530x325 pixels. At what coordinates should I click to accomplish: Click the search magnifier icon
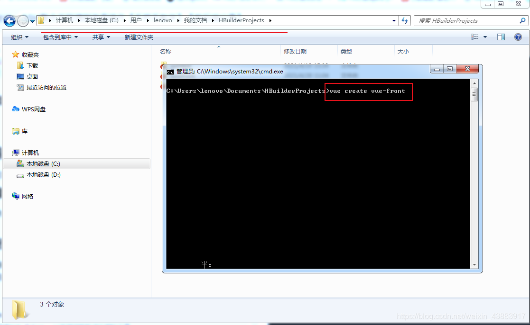click(x=522, y=20)
